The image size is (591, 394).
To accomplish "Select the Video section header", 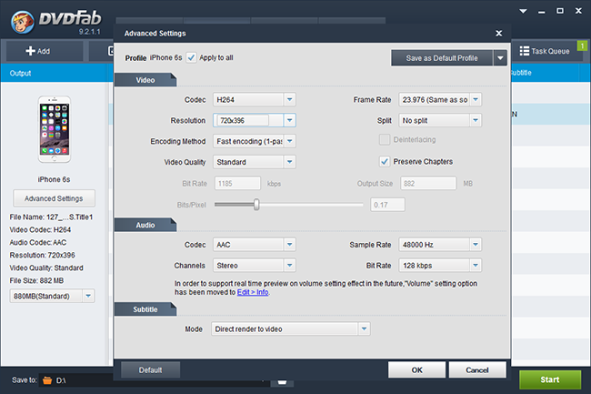I will pos(145,80).
